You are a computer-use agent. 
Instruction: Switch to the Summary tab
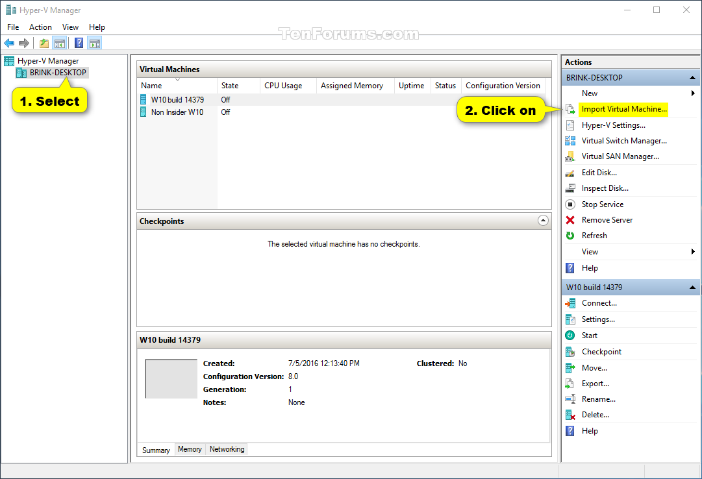tap(156, 450)
